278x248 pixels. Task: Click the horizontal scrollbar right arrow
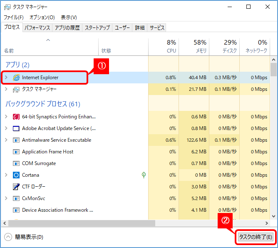(x=267, y=223)
